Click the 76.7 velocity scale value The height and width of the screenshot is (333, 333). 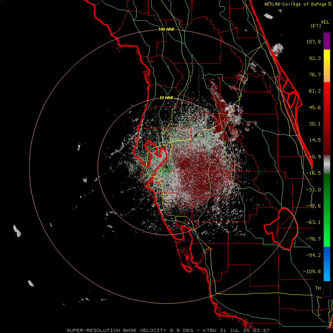point(315,74)
